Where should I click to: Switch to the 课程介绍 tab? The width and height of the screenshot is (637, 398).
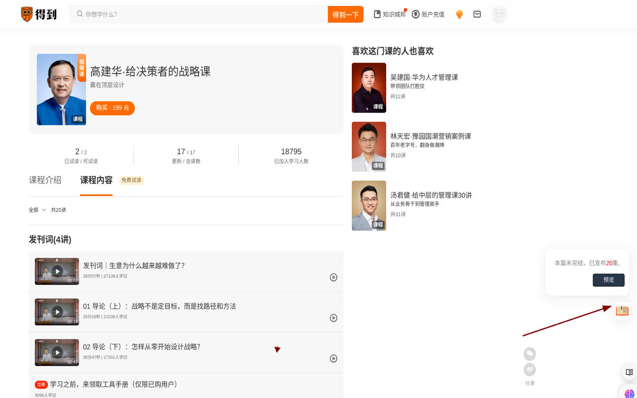45,180
